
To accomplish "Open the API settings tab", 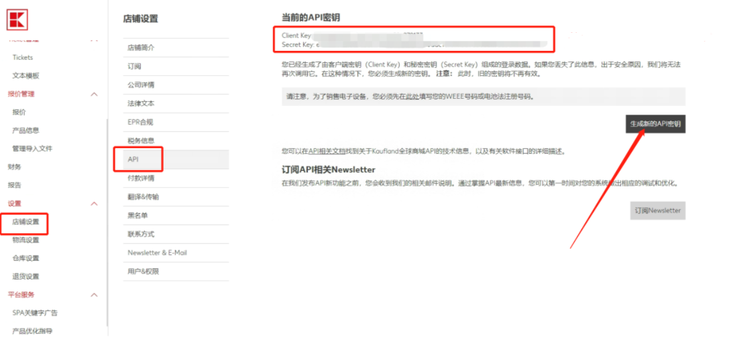I will tap(133, 160).
